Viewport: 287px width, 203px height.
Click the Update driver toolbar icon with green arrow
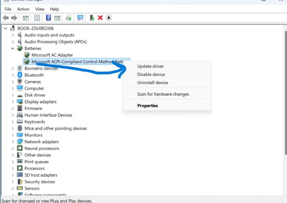coord(69,18)
